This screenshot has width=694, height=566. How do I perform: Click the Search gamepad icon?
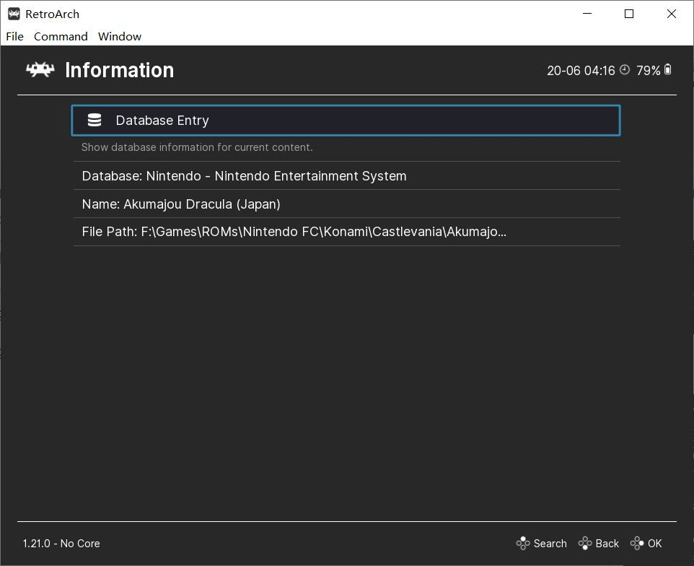point(523,543)
